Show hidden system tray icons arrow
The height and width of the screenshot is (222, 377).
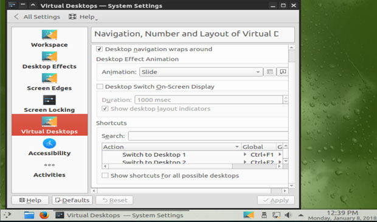click(x=301, y=215)
